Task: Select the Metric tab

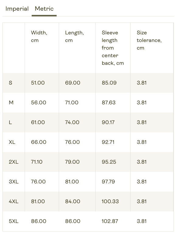Action: point(44,9)
